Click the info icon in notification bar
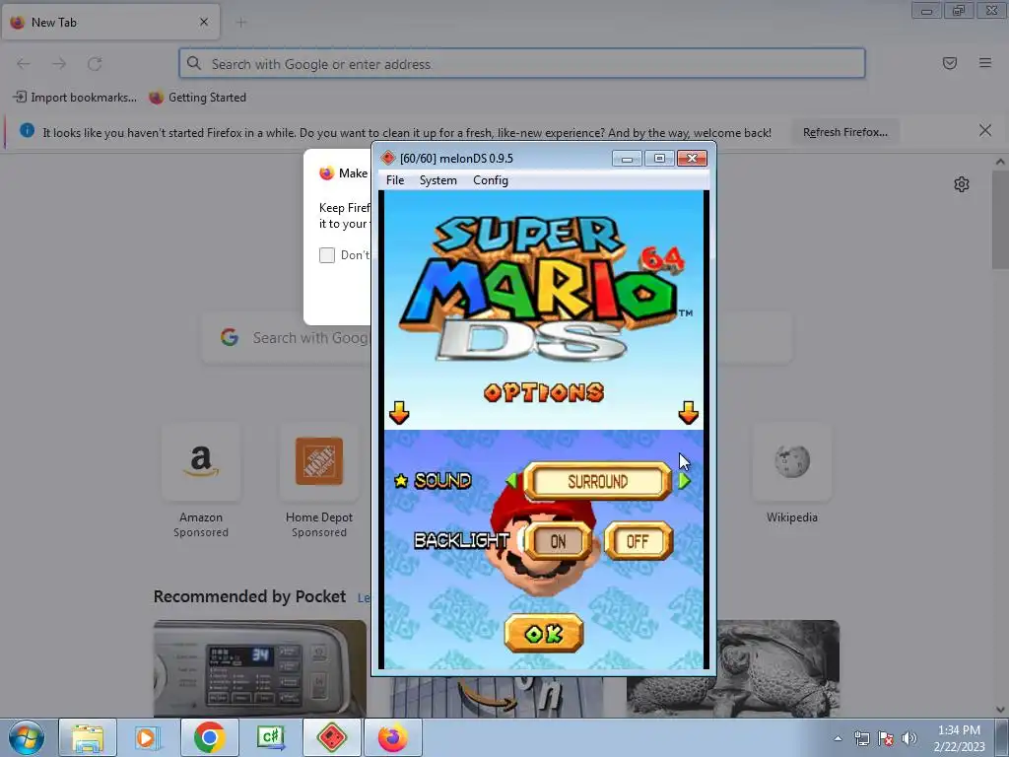Image resolution: width=1009 pixels, height=757 pixels. tap(27, 131)
